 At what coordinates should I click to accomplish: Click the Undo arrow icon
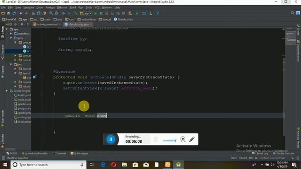coord(21,13)
